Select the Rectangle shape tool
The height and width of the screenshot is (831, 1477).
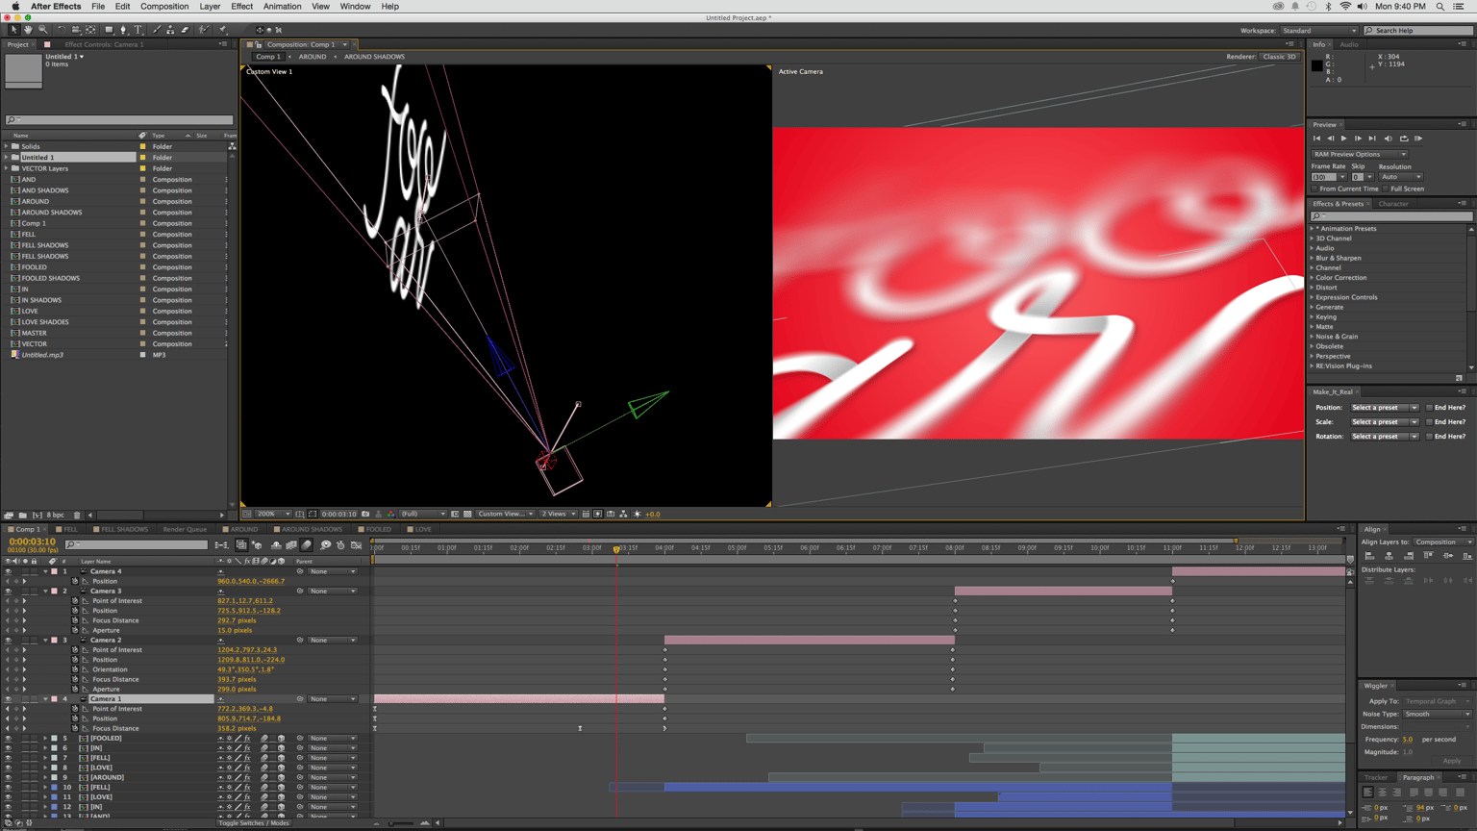tap(109, 30)
